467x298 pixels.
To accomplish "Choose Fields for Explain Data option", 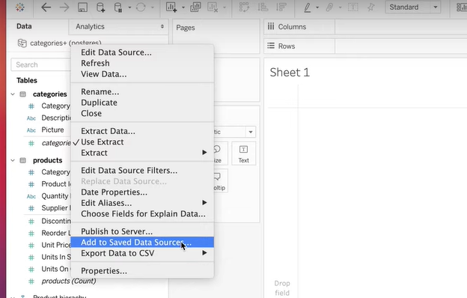I will 142,213.
